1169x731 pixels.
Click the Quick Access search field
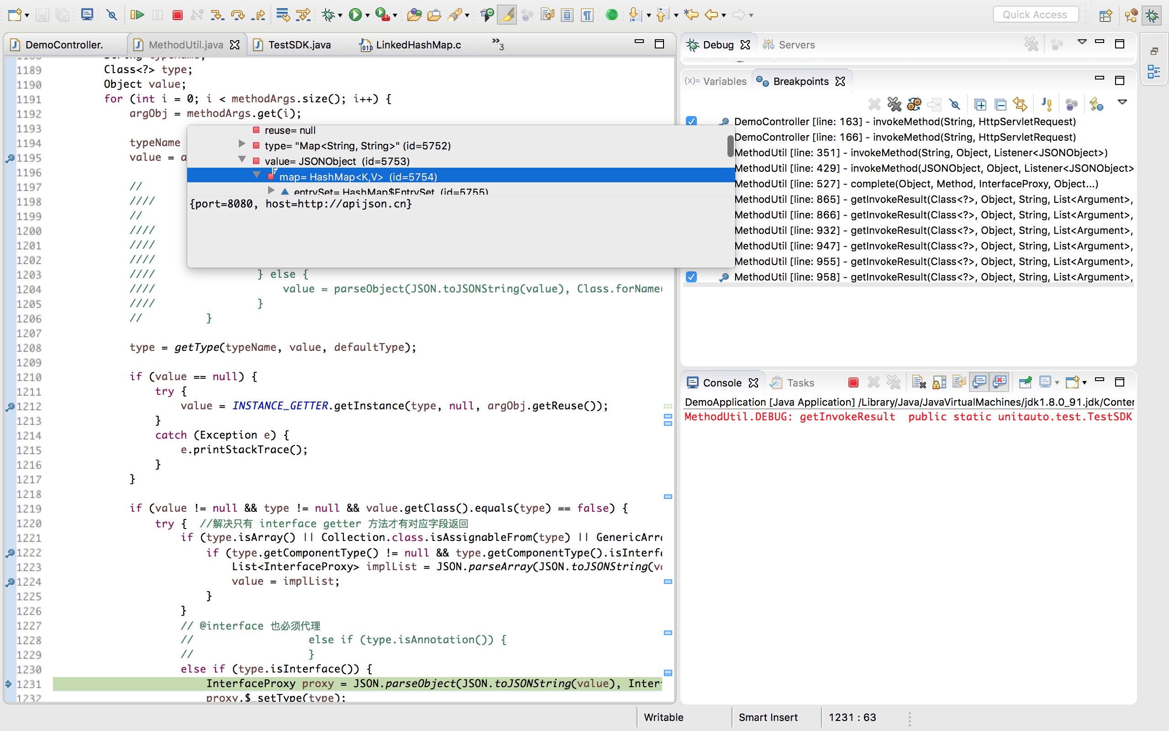tap(1035, 15)
